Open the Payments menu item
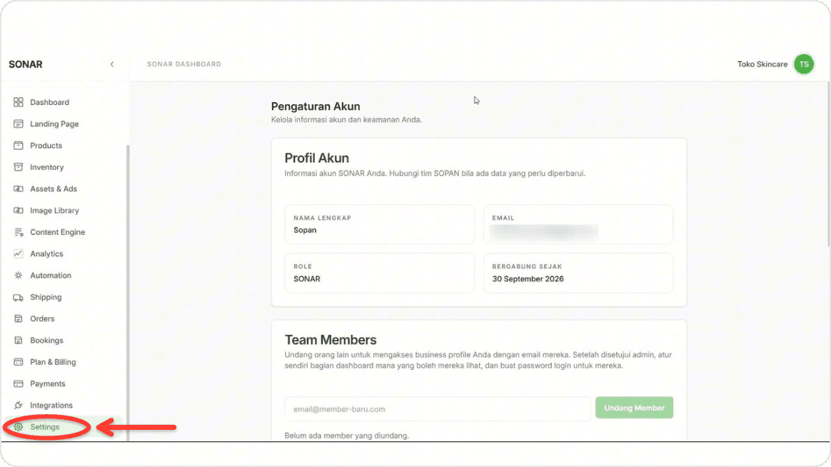 (x=48, y=383)
